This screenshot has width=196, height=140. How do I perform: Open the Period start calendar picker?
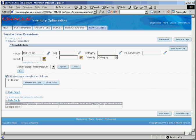point(44,59)
